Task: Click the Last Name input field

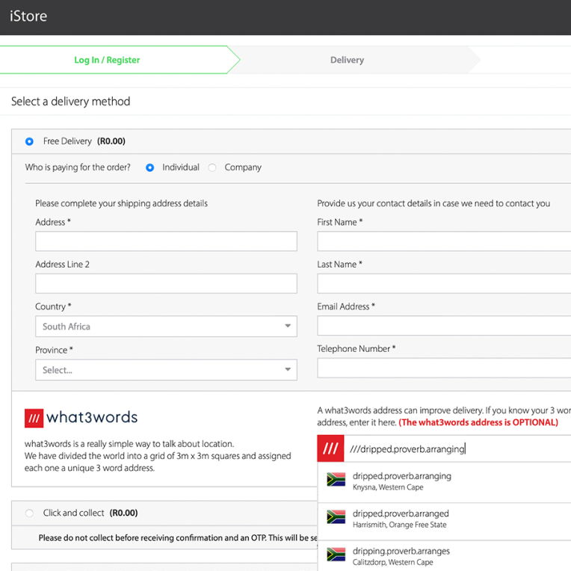Action: point(444,283)
